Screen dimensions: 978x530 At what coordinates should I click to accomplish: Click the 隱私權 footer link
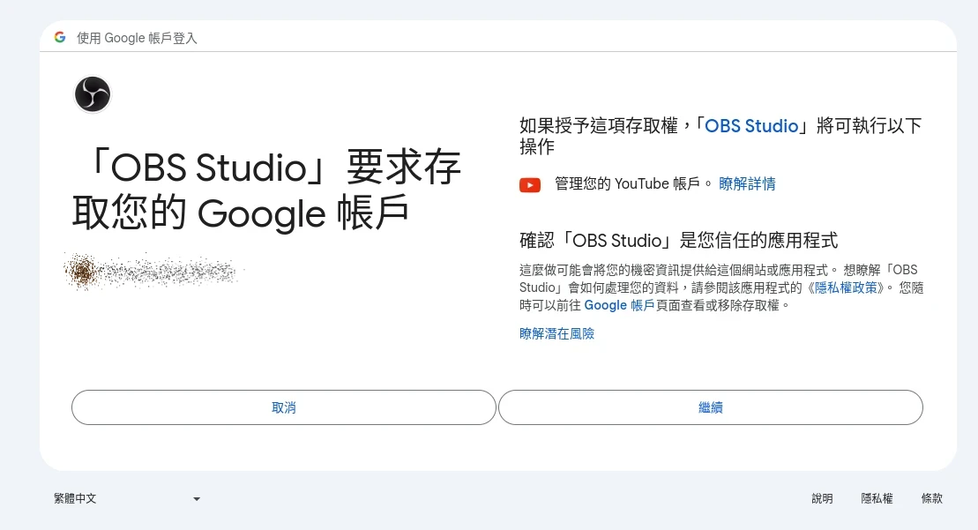point(877,498)
